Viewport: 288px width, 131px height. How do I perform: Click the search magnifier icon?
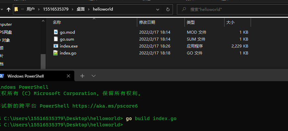[184, 9]
